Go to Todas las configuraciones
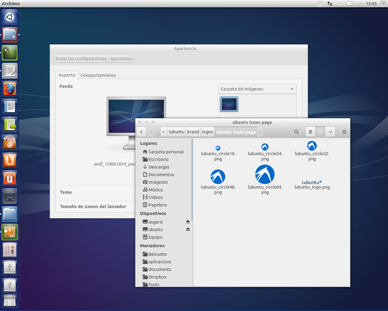The width and height of the screenshot is (388, 311). click(x=81, y=59)
